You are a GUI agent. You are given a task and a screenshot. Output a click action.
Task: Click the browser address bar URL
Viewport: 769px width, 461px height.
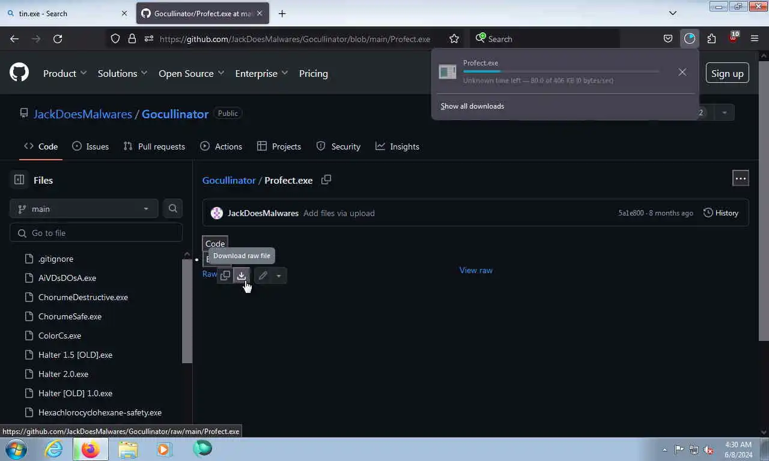point(295,39)
